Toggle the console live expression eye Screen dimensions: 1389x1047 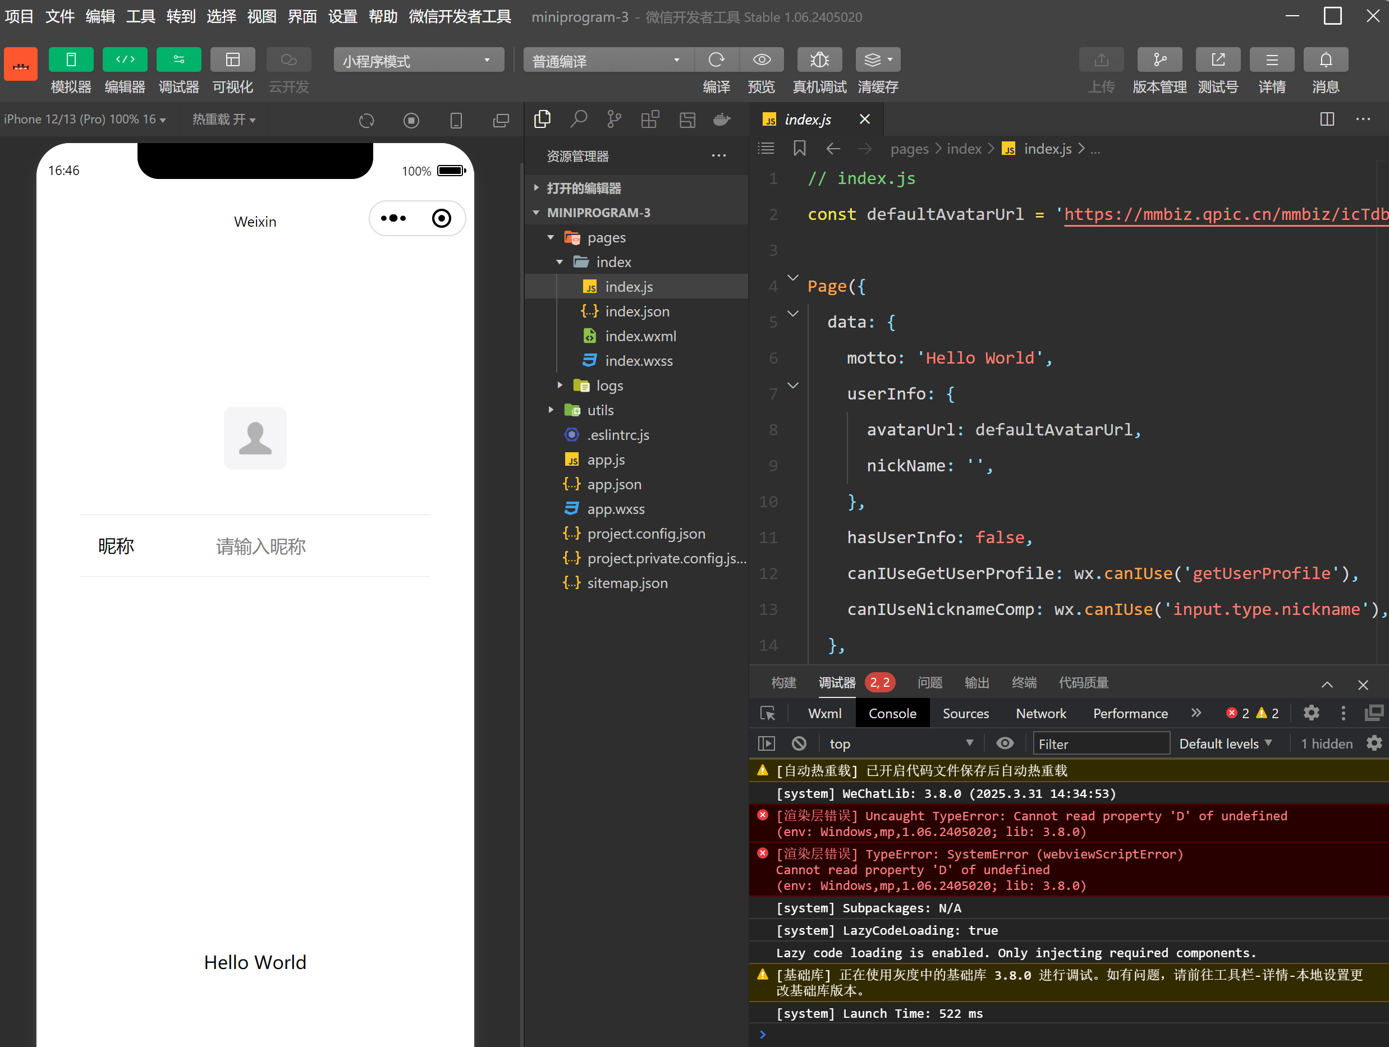point(1005,744)
